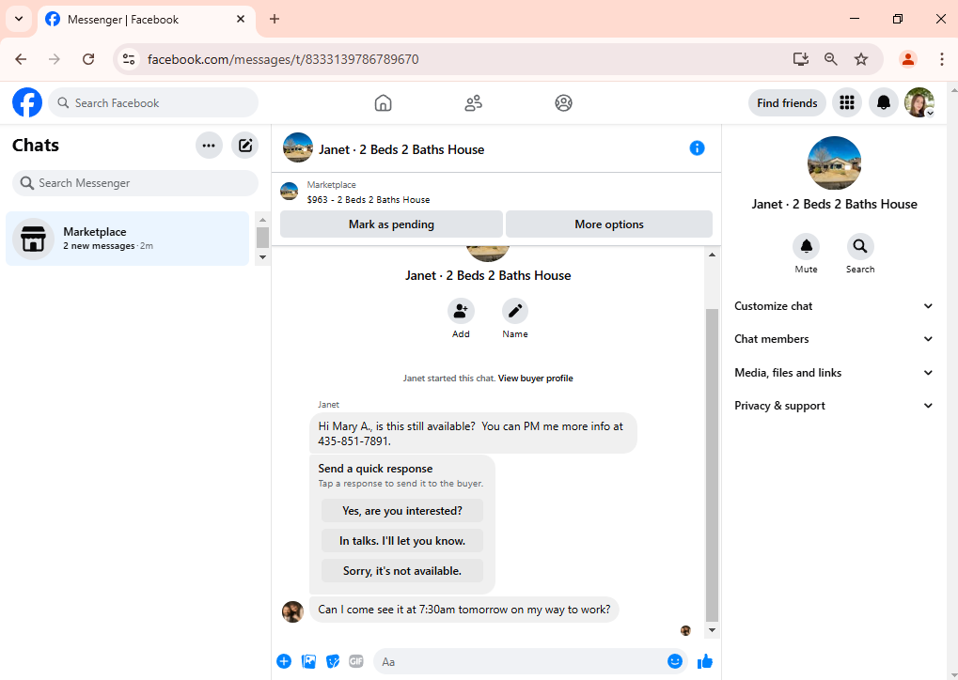The width and height of the screenshot is (958, 680).
Task: Click Mark as pending button
Action: 391,224
